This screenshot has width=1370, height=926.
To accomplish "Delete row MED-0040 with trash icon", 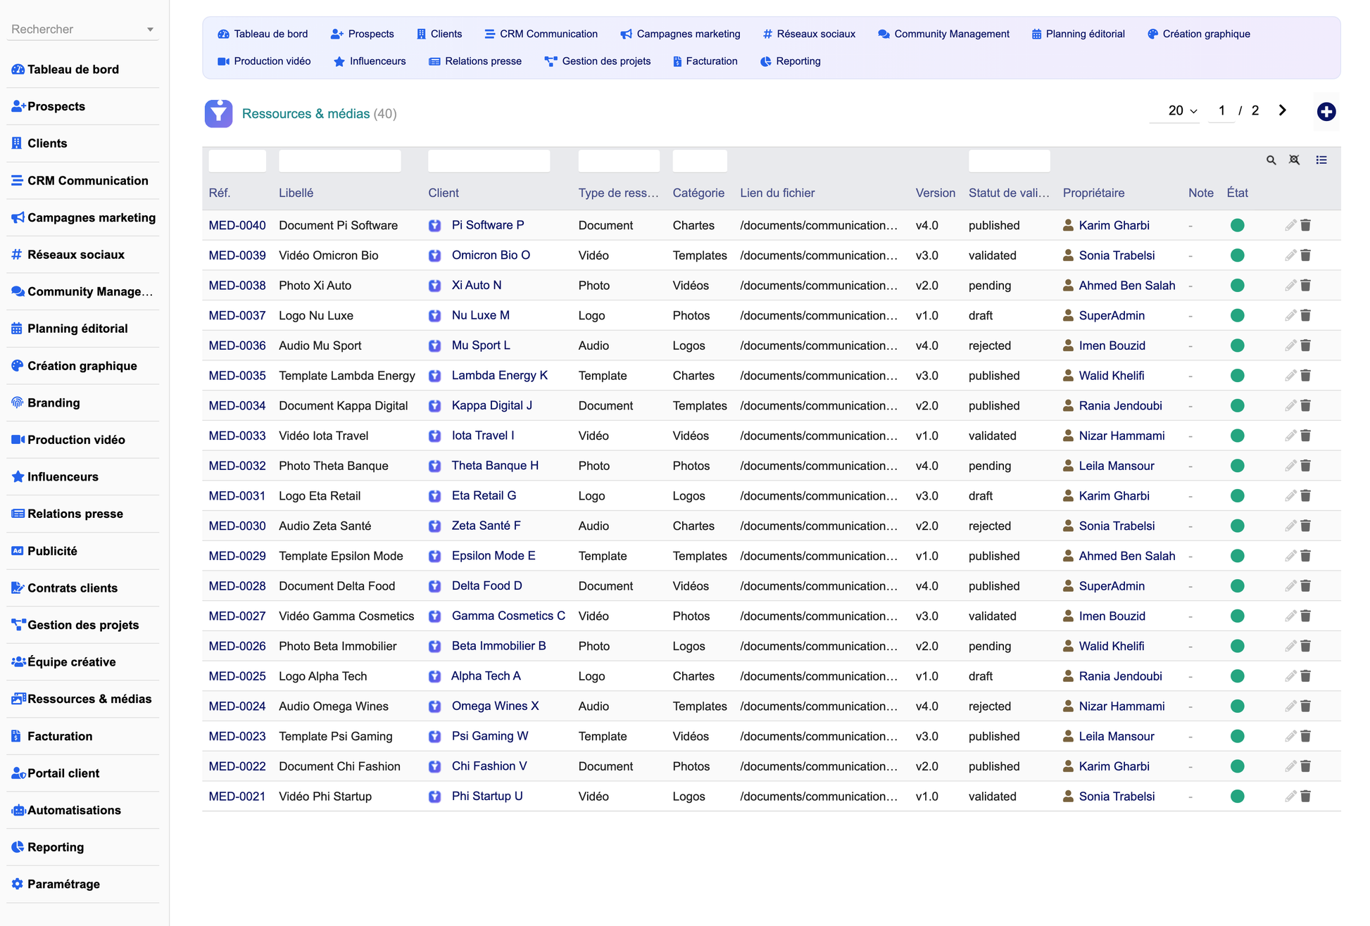I will pos(1305,225).
